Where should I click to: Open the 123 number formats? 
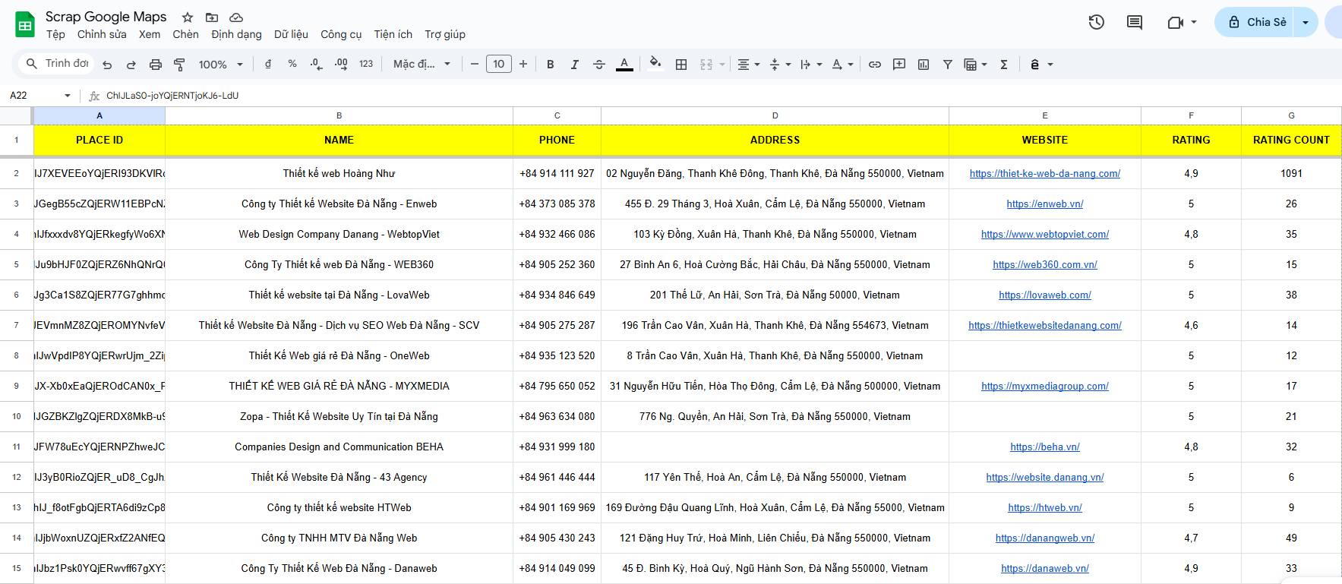(366, 65)
